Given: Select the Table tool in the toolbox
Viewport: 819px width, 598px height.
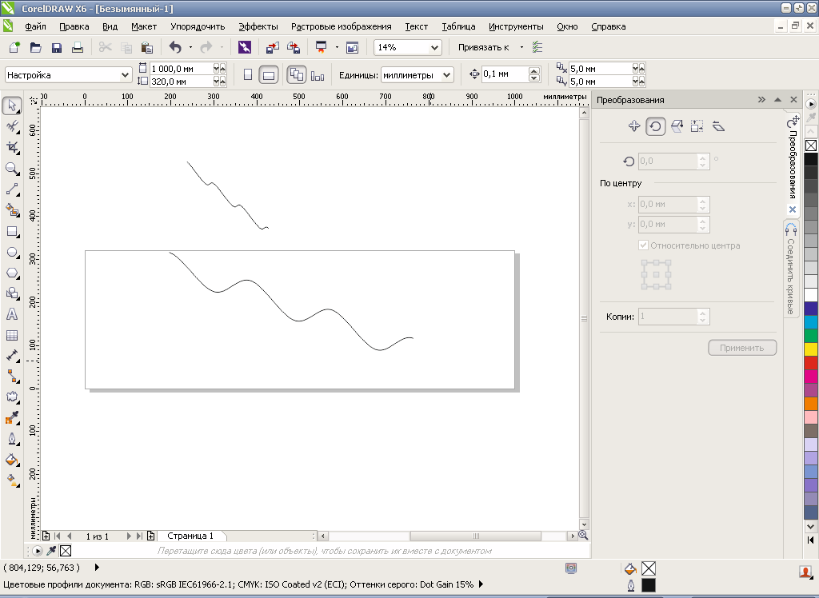Looking at the screenshot, I should [x=12, y=336].
